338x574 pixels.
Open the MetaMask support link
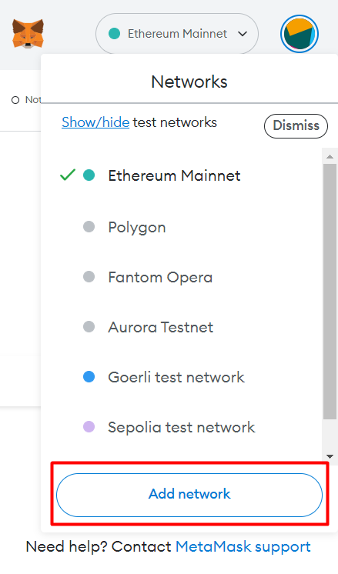point(243,547)
